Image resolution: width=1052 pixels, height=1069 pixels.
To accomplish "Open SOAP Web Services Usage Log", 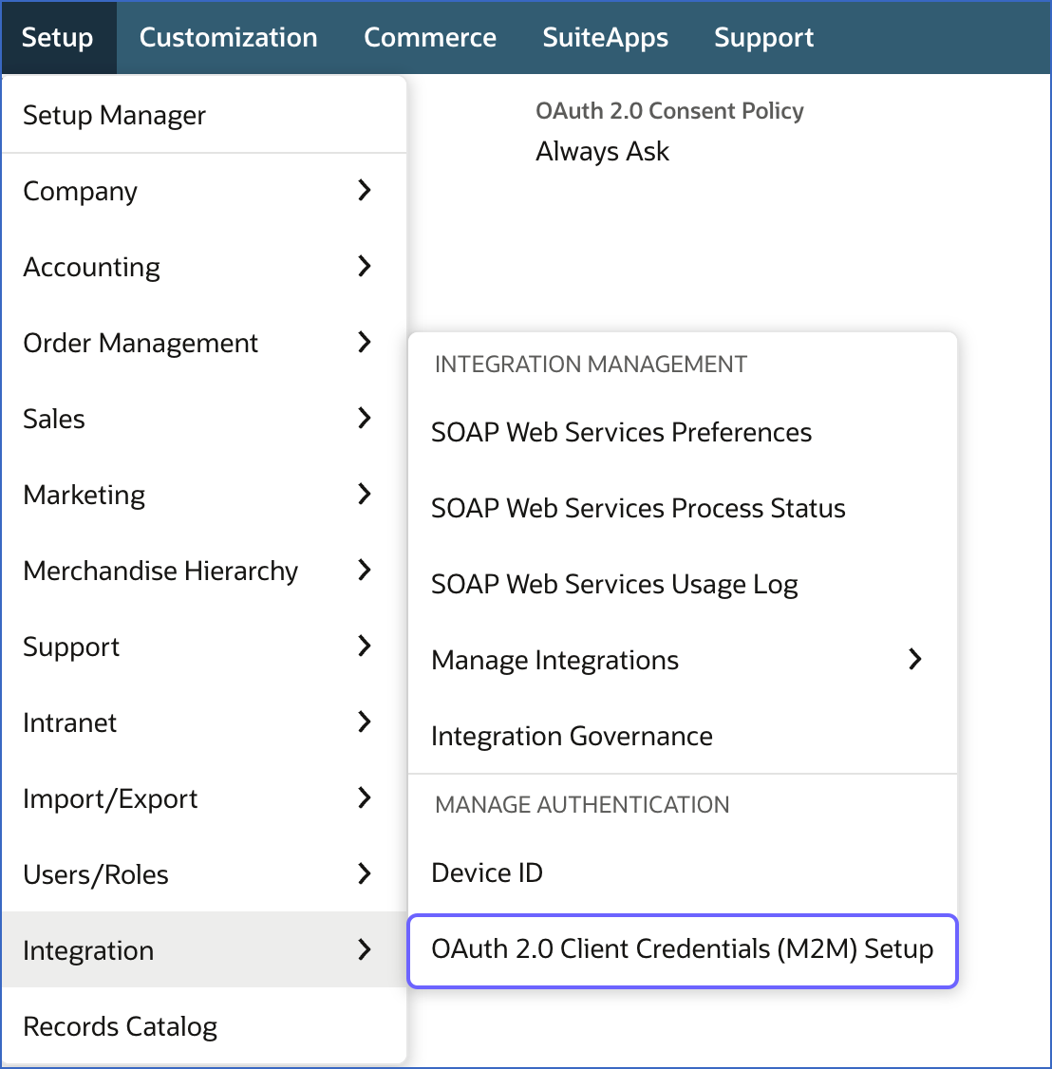I will tap(614, 584).
